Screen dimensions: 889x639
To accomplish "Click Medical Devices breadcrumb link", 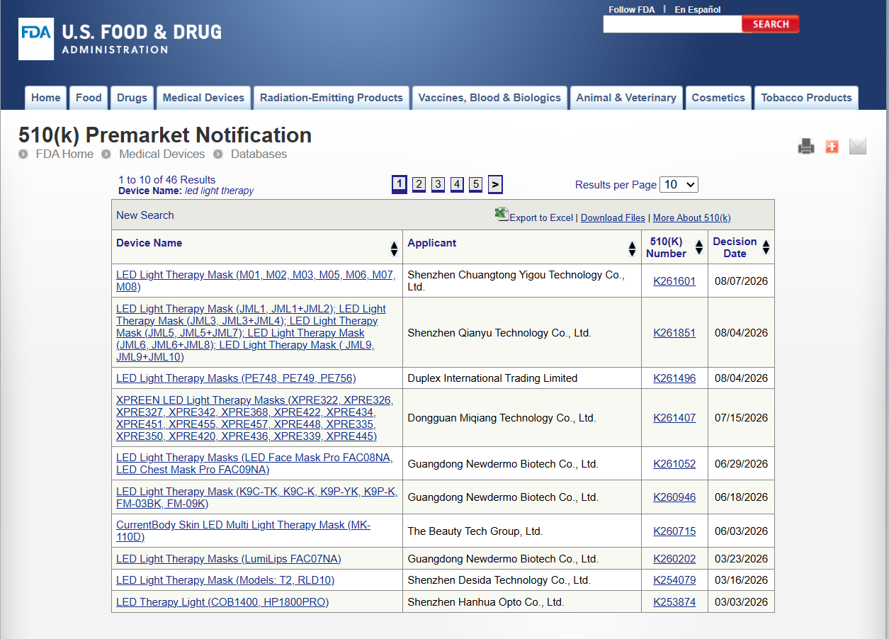I will [162, 154].
